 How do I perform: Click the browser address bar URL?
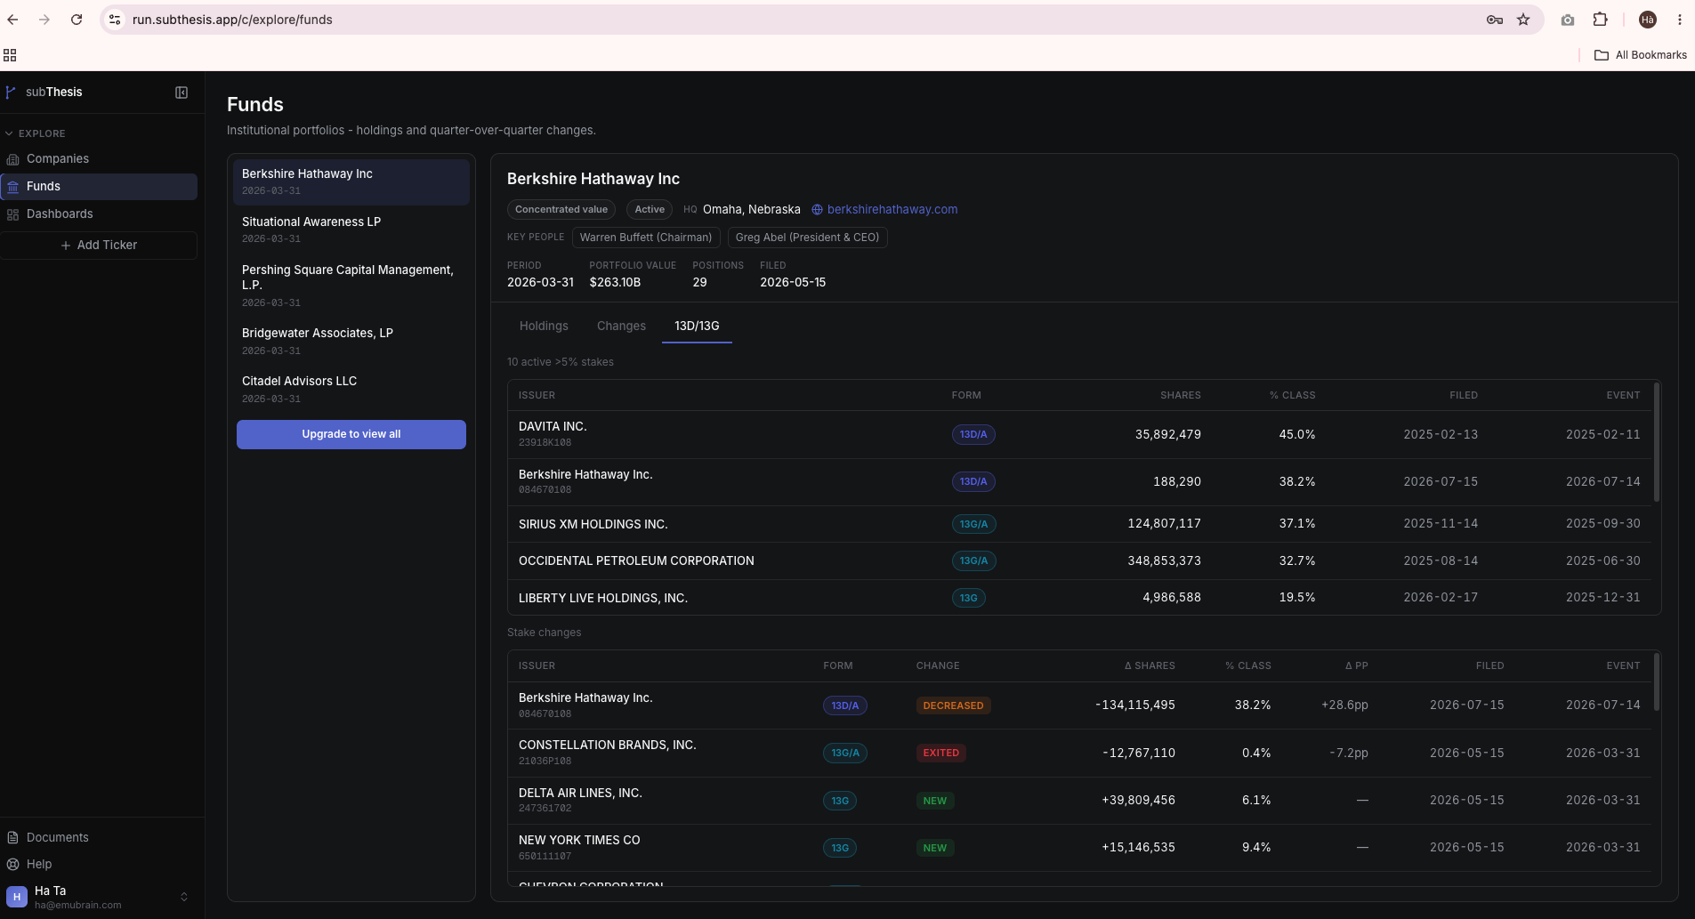[232, 20]
